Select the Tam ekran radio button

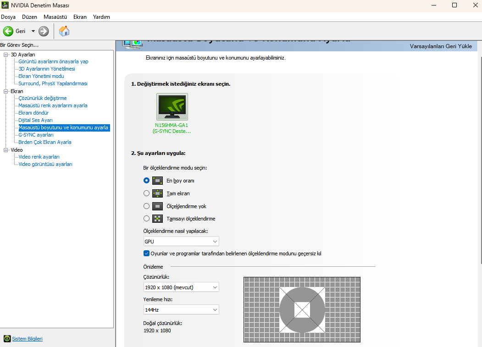tap(147, 193)
